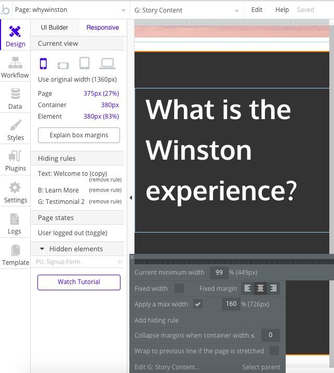Image resolution: width=334 pixels, height=373 pixels.
Task: Click the popup width ruler
Action: (x=234, y=262)
